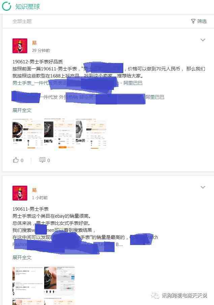Open the eBay search results thumbnail
This screenshot has height=305, width=214.
[x=27, y=281]
